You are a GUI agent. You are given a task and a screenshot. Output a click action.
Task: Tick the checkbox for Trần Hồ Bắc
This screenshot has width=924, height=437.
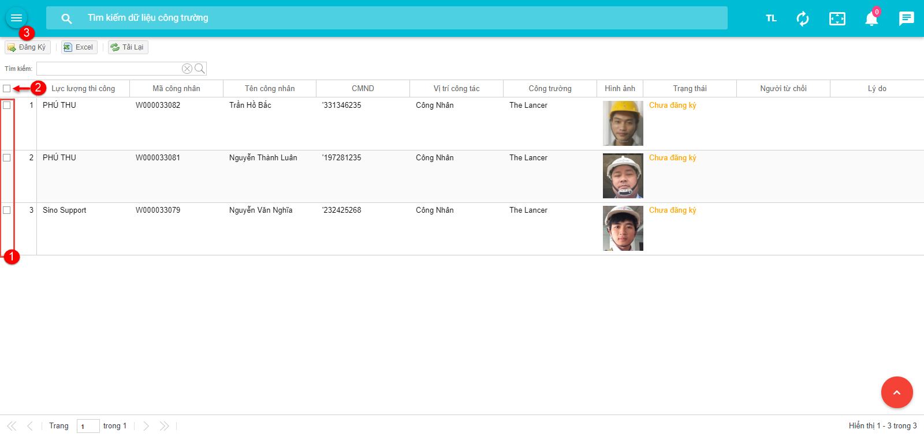point(7,106)
